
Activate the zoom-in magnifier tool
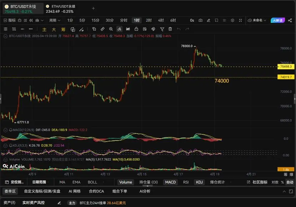(x=111, y=29)
